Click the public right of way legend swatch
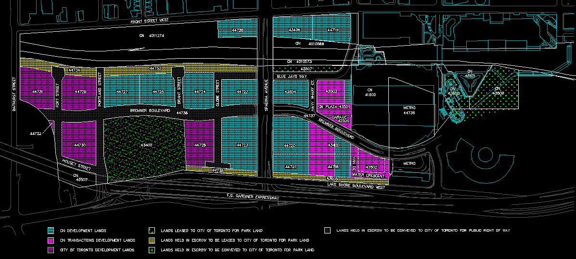Screen dimensions: 576x259 pos(327,231)
